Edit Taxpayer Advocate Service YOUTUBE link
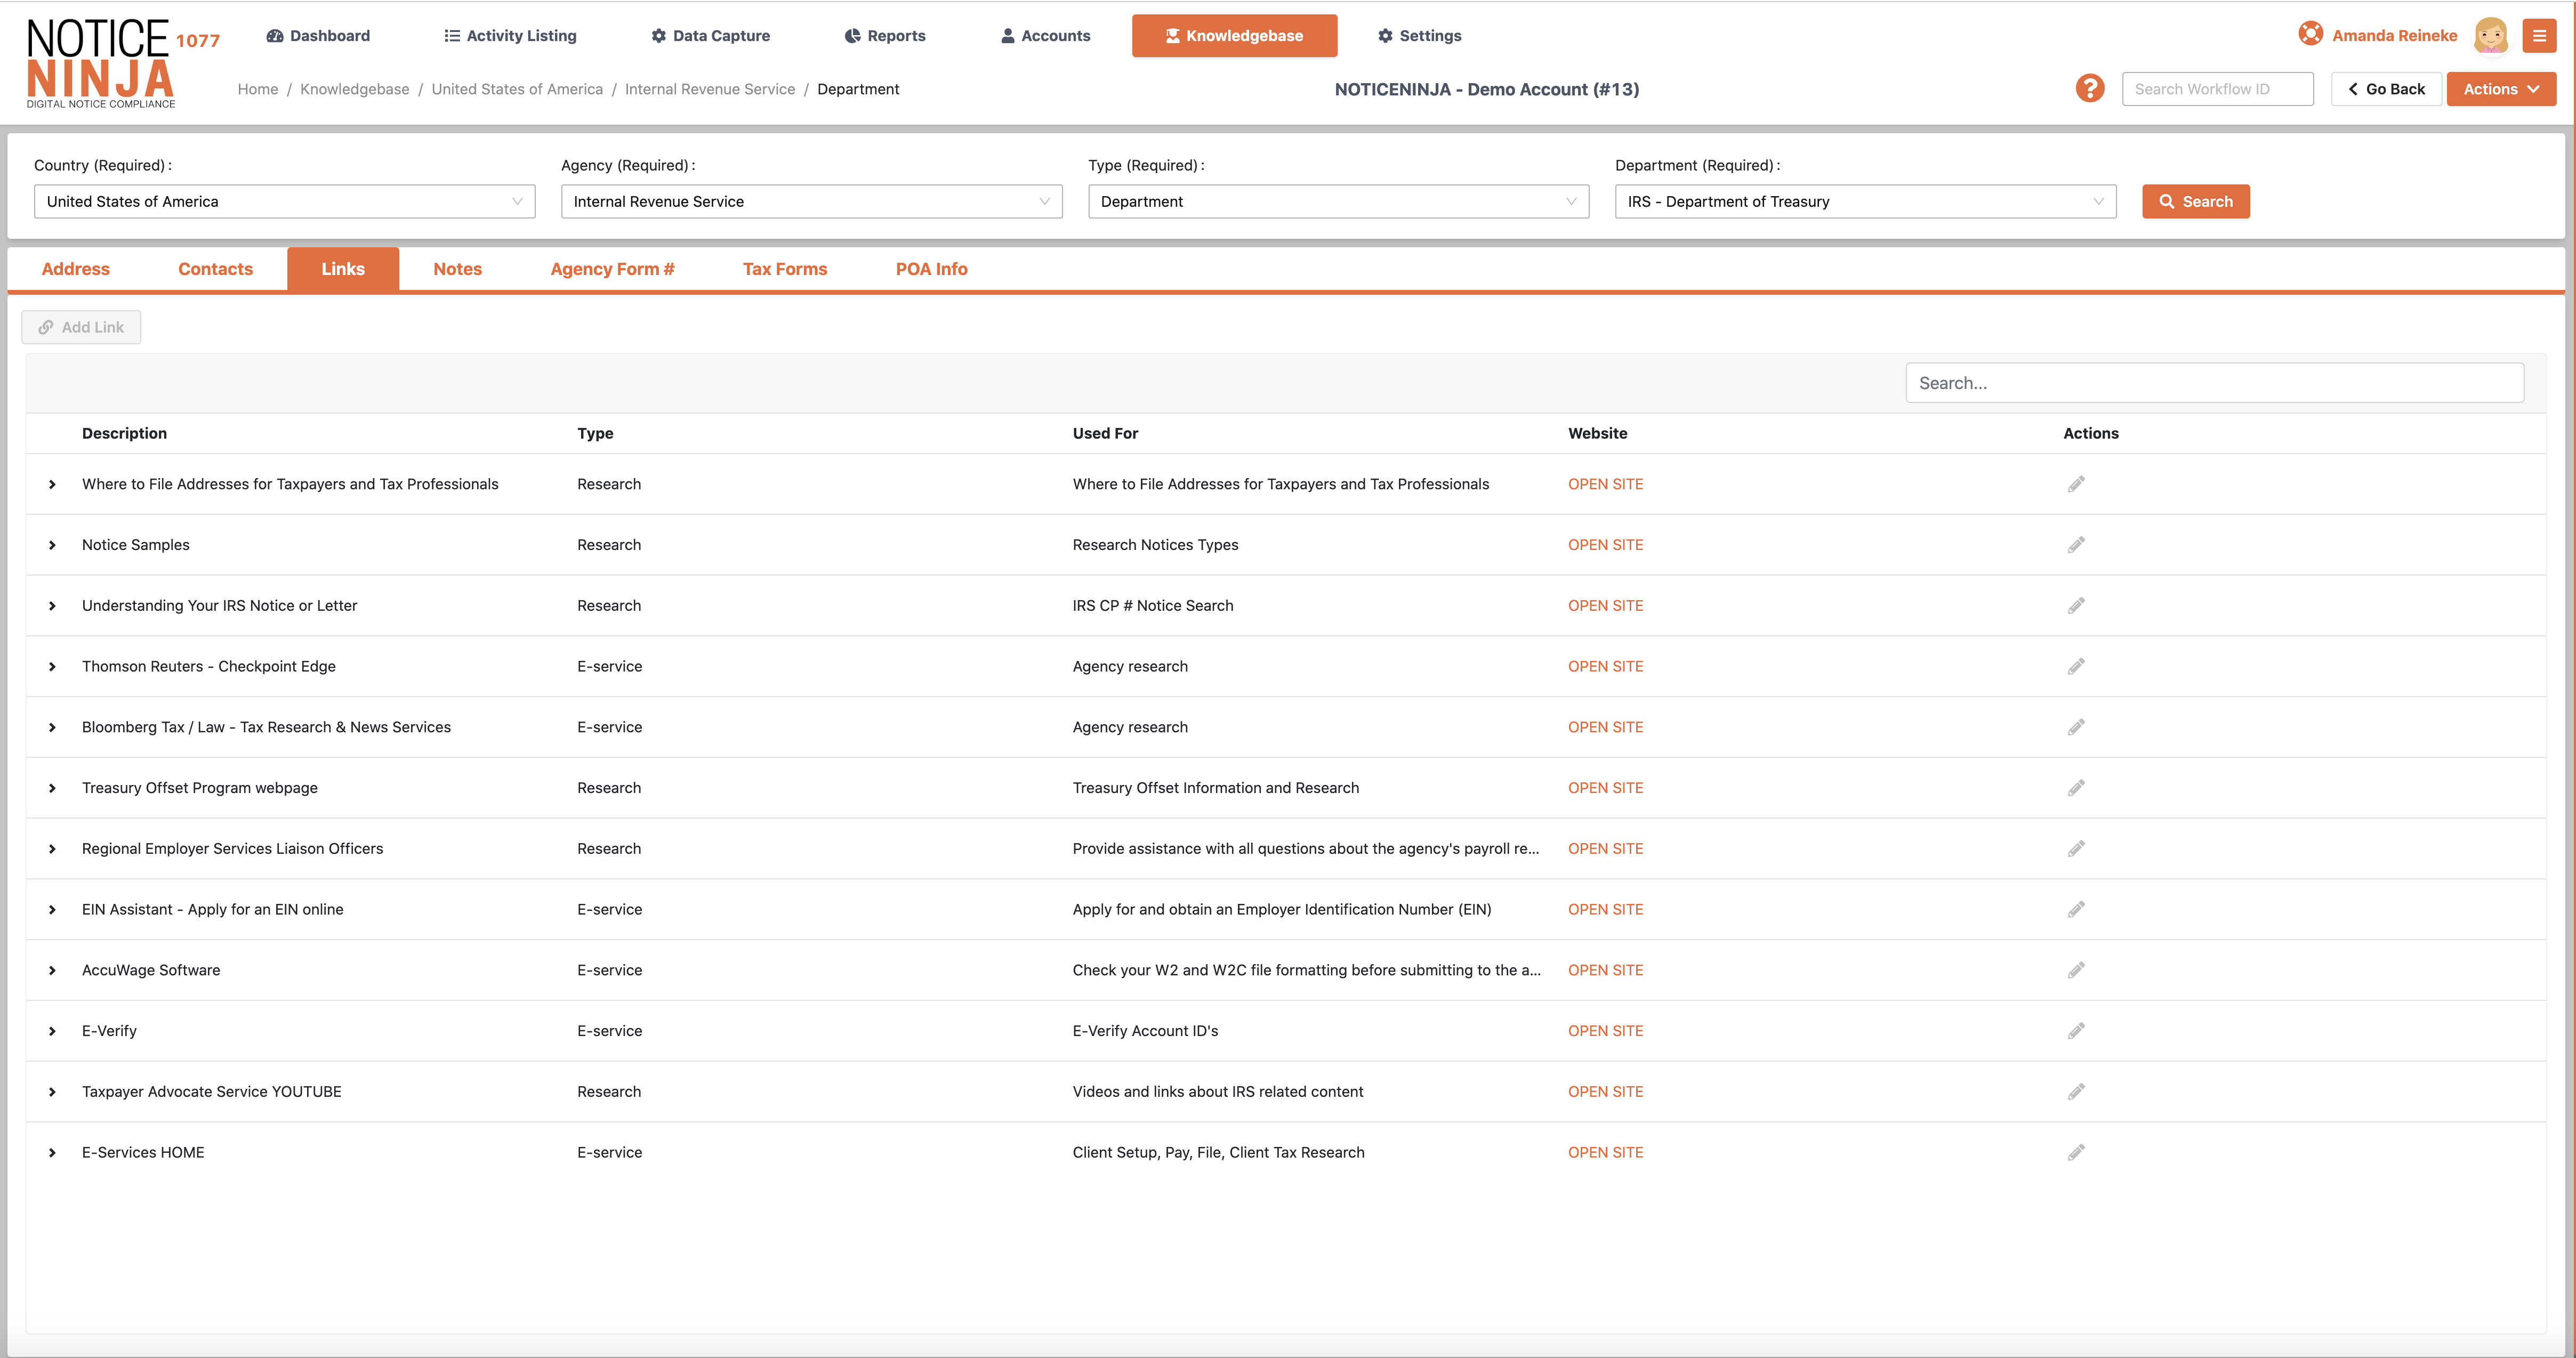Viewport: 2576px width, 1358px height. (2076, 1092)
